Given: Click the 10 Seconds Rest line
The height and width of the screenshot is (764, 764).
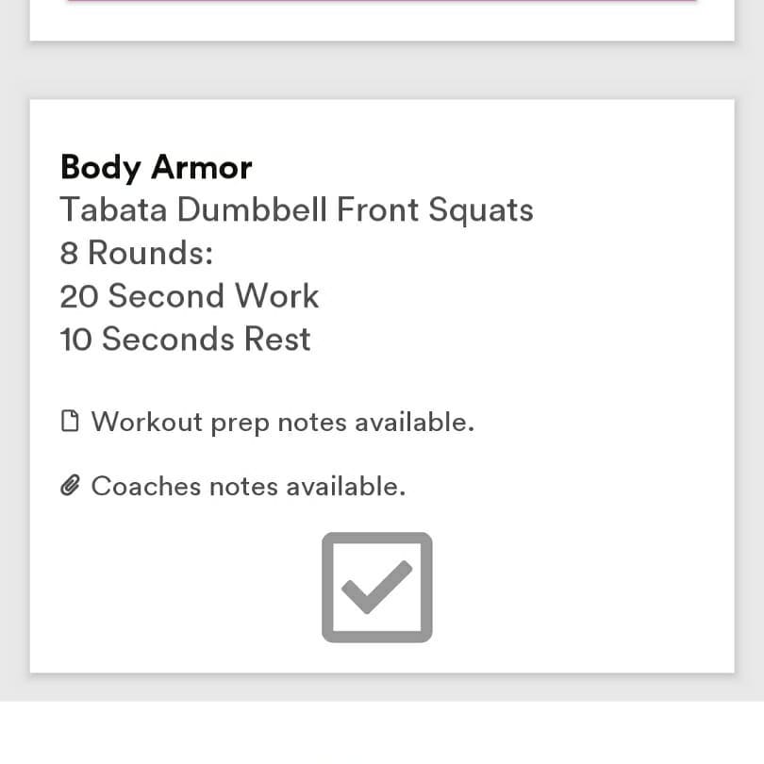Looking at the screenshot, I should (x=185, y=339).
